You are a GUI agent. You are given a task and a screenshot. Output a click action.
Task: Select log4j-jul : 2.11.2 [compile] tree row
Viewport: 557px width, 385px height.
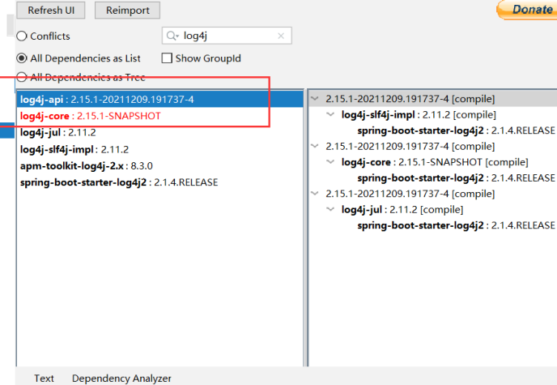[402, 209]
